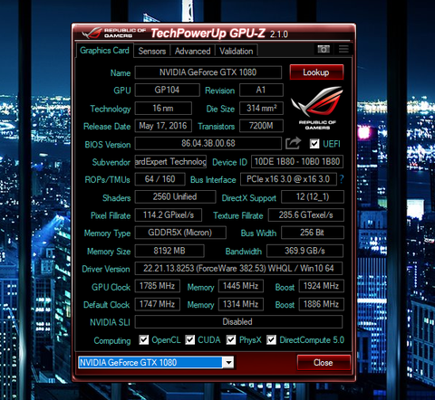Open the Sensors tab
The height and width of the screenshot is (400, 435).
point(152,51)
